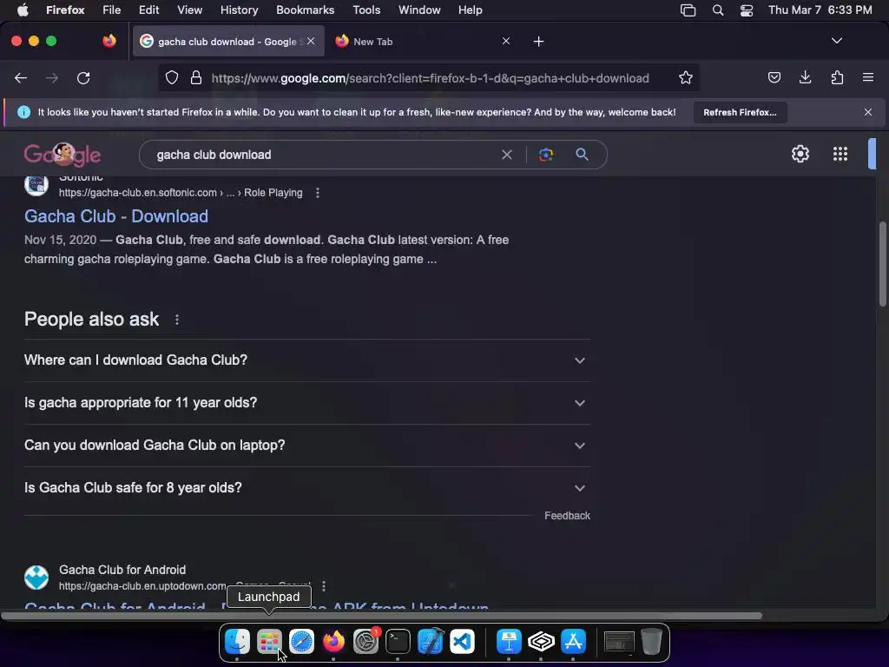Open the File menu
Viewport: 889px width, 667px height.
(111, 10)
